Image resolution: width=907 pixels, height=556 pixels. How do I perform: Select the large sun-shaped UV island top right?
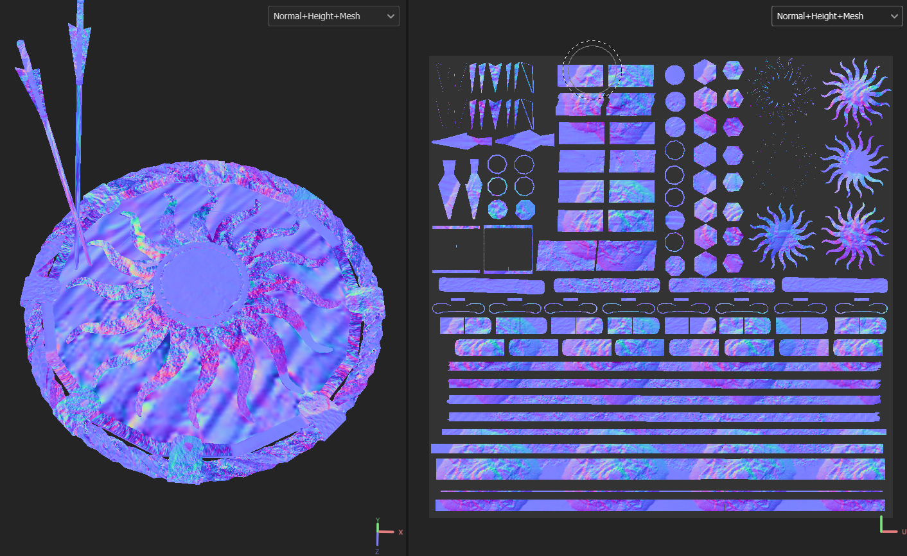coord(856,90)
